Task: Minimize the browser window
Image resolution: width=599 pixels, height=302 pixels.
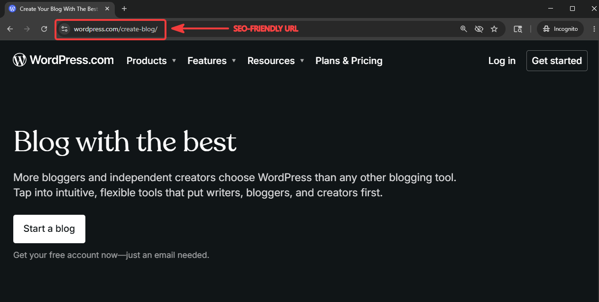Action: tap(551, 9)
